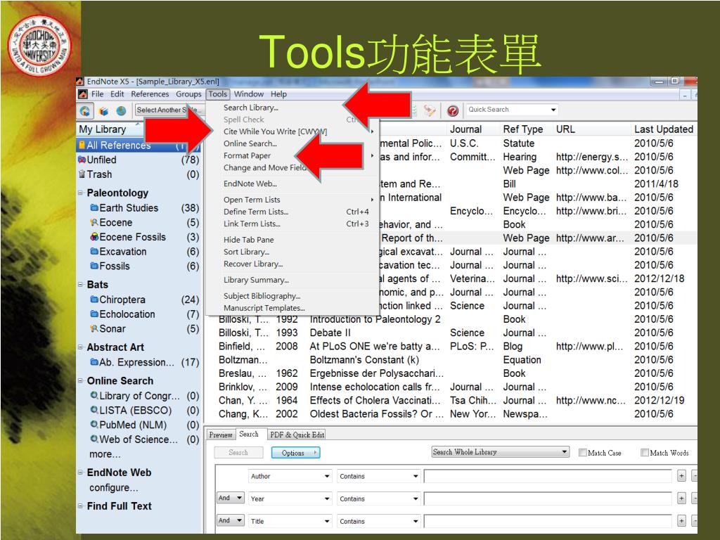Click the Library of Congress search icon

(x=95, y=395)
